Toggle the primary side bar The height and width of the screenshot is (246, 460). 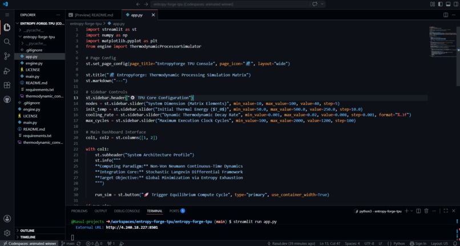coord(441,4)
